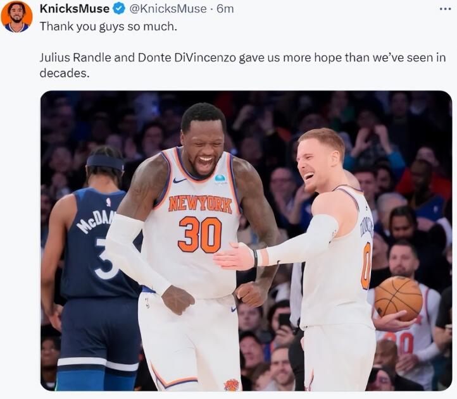Click the 6m timestamp
Screen dimensions: 457x399
pyautogui.click(x=225, y=9)
